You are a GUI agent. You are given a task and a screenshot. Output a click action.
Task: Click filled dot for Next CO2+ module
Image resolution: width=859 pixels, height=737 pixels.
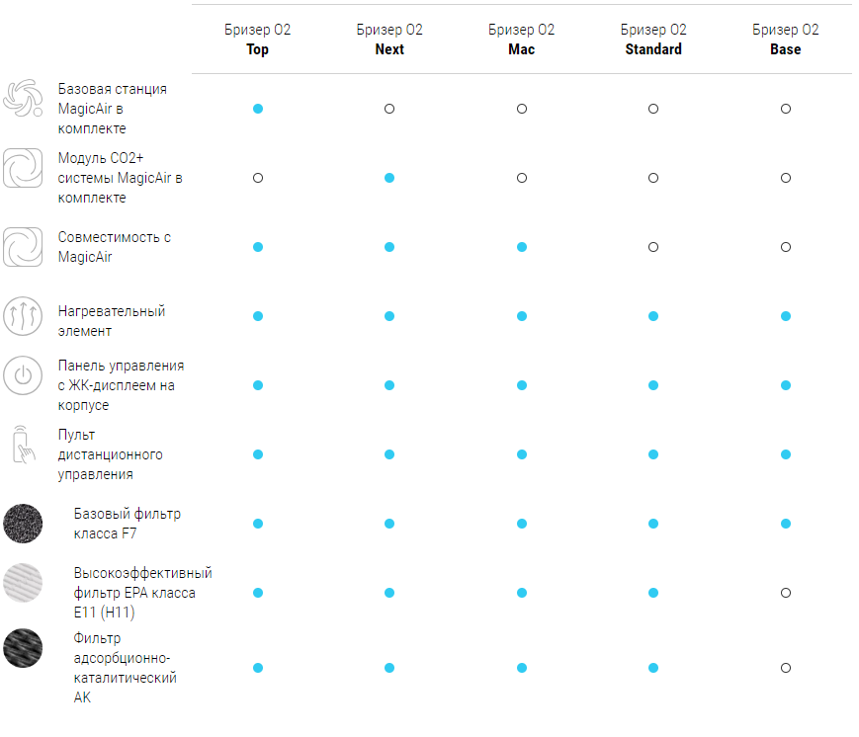389,178
